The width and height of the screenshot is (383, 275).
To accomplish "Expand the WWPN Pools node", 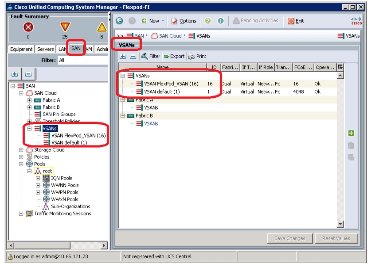I will (x=38, y=192).
